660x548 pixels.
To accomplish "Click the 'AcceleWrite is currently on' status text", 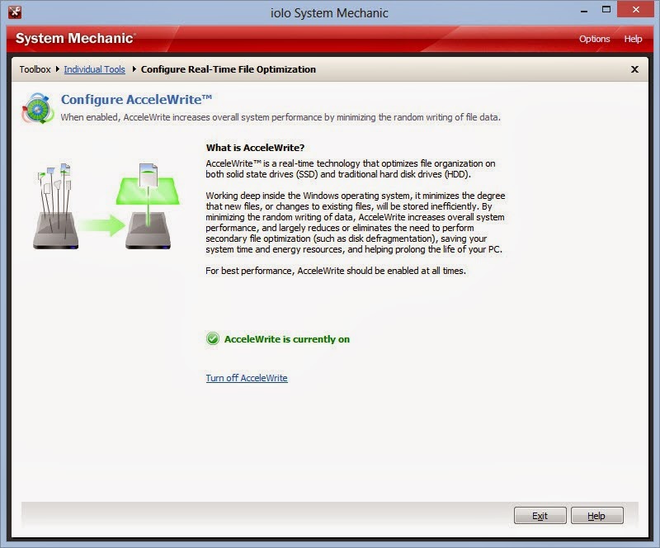I will [x=287, y=339].
